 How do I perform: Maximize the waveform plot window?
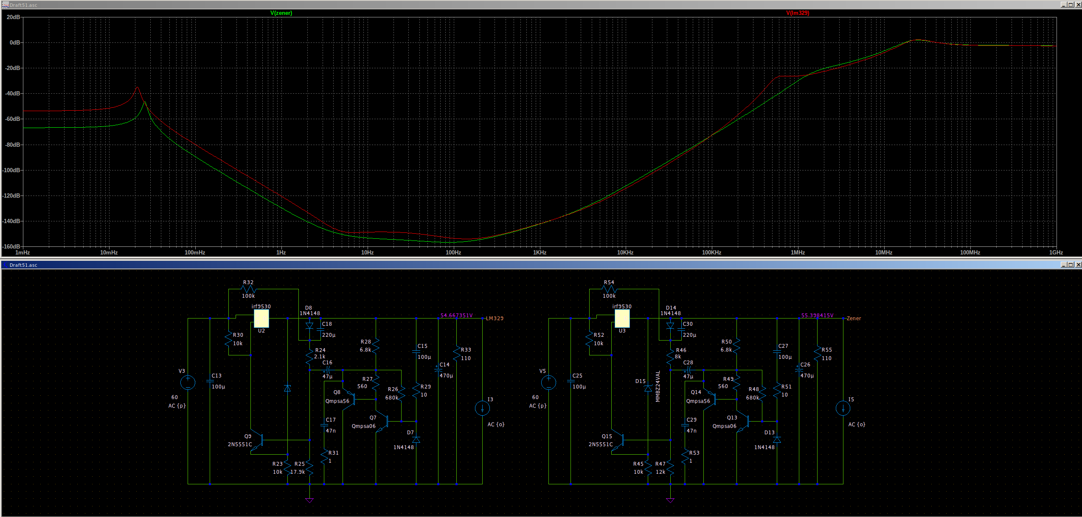[1071, 5]
